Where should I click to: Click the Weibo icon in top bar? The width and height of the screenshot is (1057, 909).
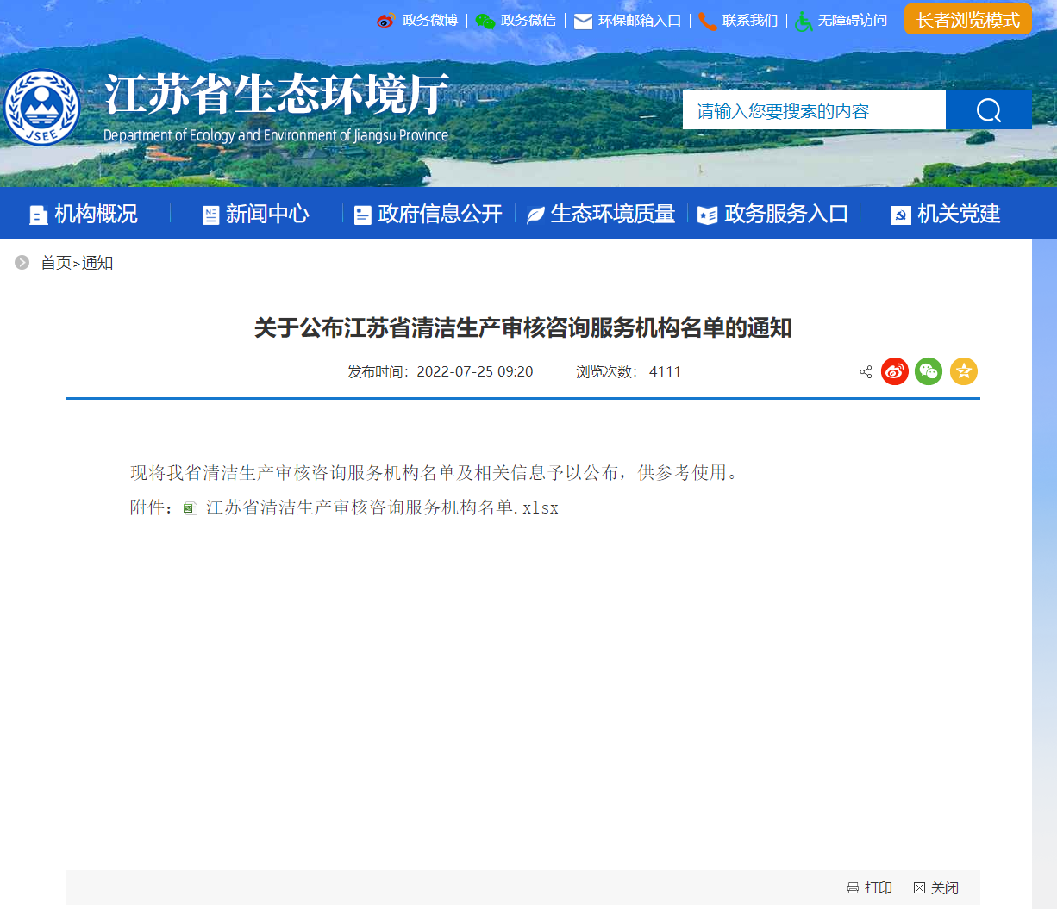coord(385,21)
